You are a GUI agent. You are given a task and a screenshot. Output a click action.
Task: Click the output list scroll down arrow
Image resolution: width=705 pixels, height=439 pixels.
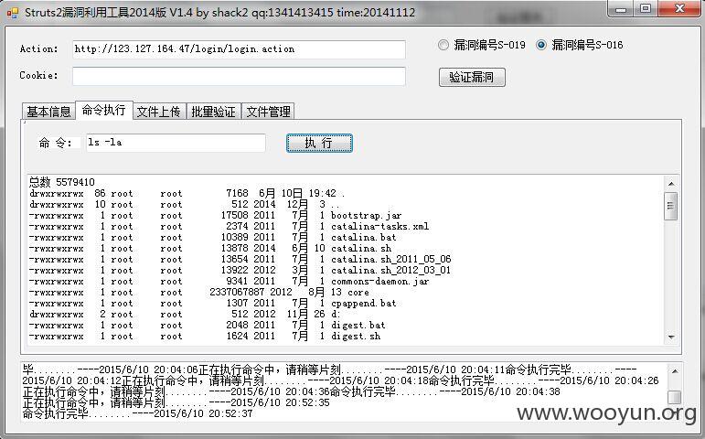(x=671, y=337)
